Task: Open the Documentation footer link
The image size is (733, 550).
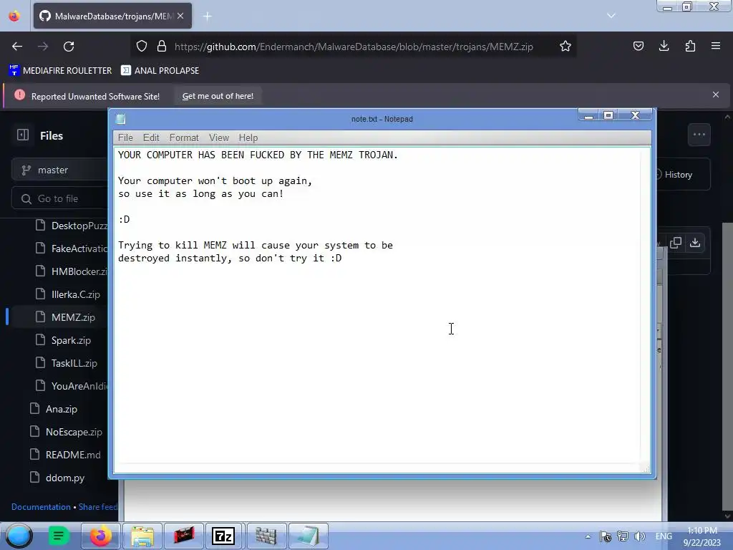Action: pos(41,506)
